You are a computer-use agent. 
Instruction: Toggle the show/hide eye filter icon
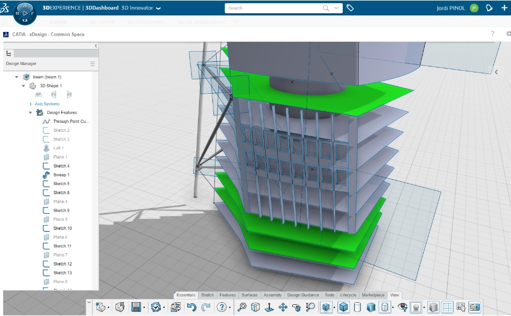402,307
